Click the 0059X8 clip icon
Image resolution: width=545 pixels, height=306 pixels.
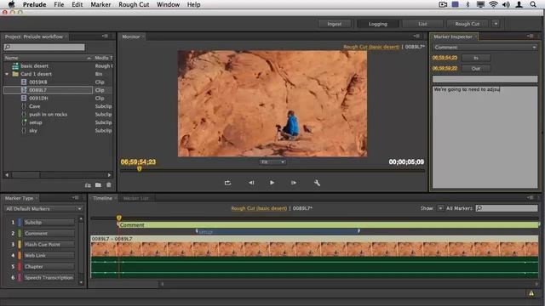point(24,82)
